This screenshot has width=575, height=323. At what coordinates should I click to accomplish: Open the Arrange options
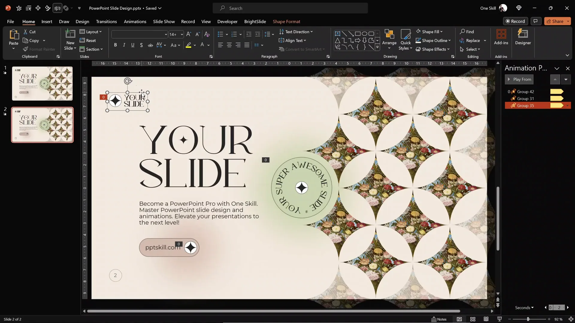click(389, 39)
